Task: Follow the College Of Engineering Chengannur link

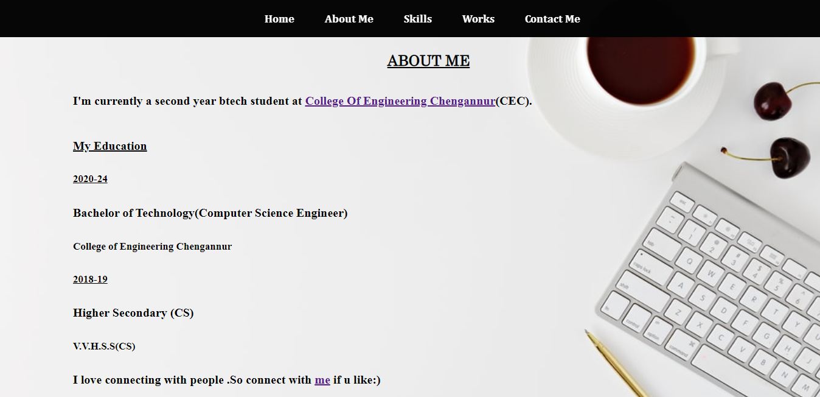Action: 400,101
